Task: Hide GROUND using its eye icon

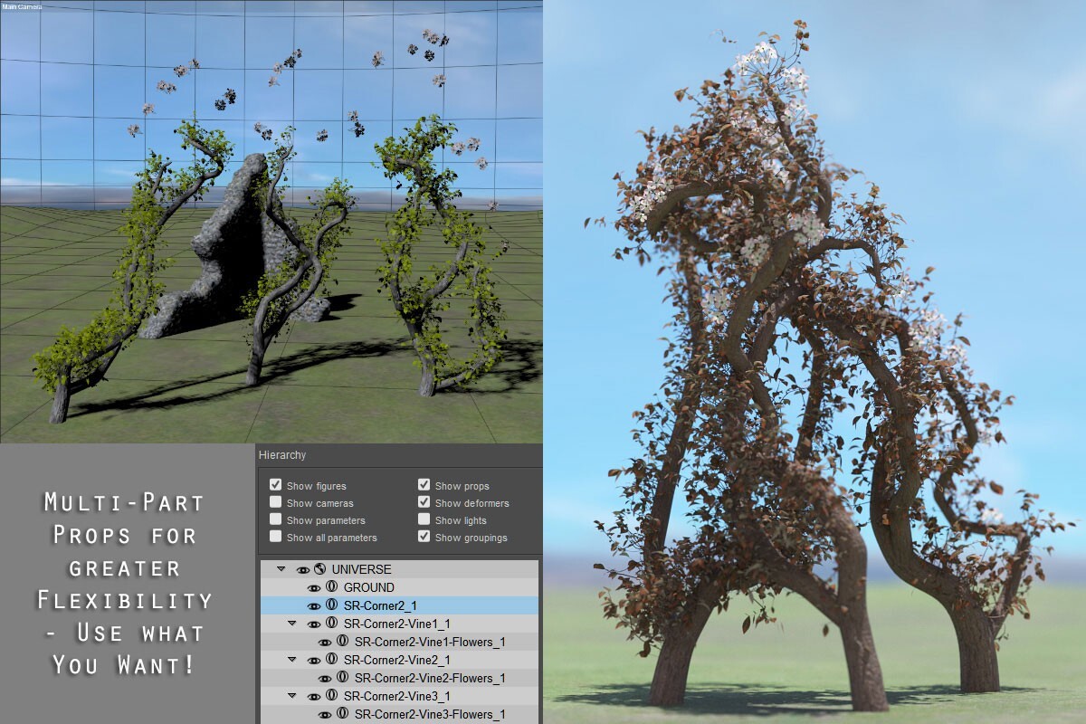Action: 314,588
